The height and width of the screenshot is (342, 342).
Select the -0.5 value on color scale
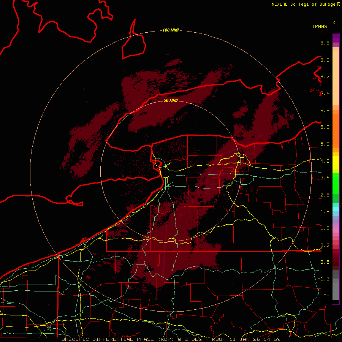point(323,262)
